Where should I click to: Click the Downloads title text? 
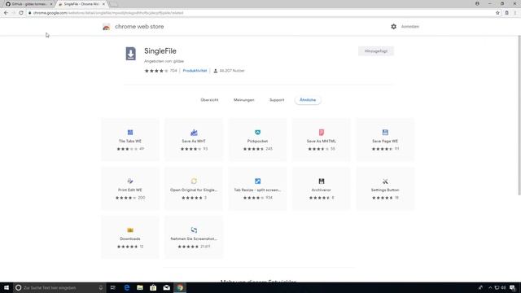coord(130,238)
